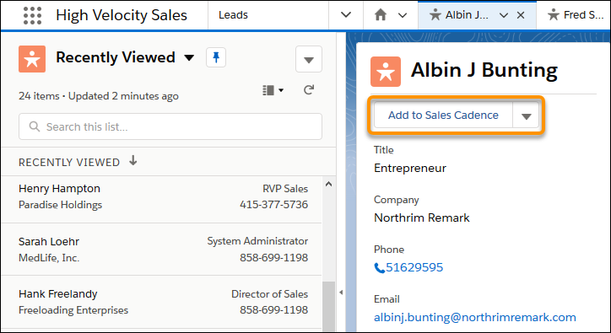
Task: Click the Recently Viewed orange lead icon
Action: click(32, 59)
